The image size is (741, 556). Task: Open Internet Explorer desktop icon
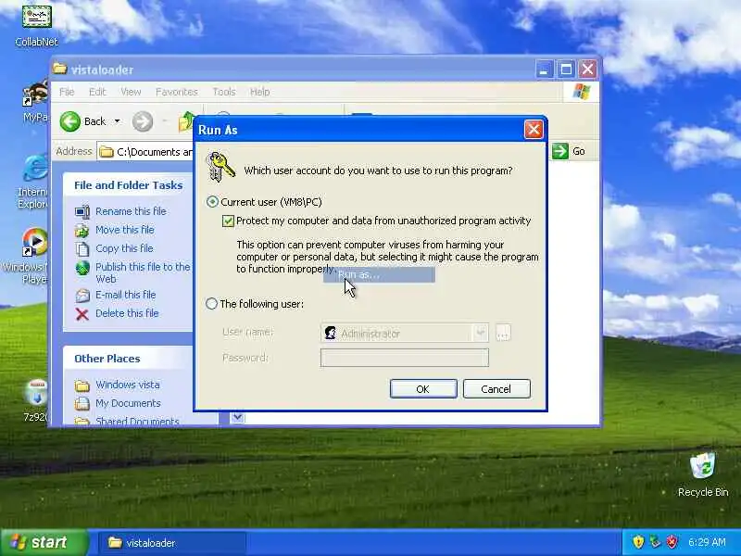[x=33, y=182]
